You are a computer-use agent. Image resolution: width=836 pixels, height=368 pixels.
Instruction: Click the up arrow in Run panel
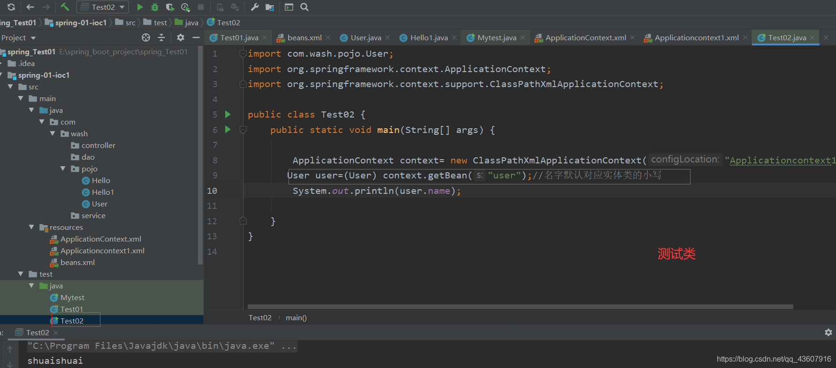click(x=10, y=349)
